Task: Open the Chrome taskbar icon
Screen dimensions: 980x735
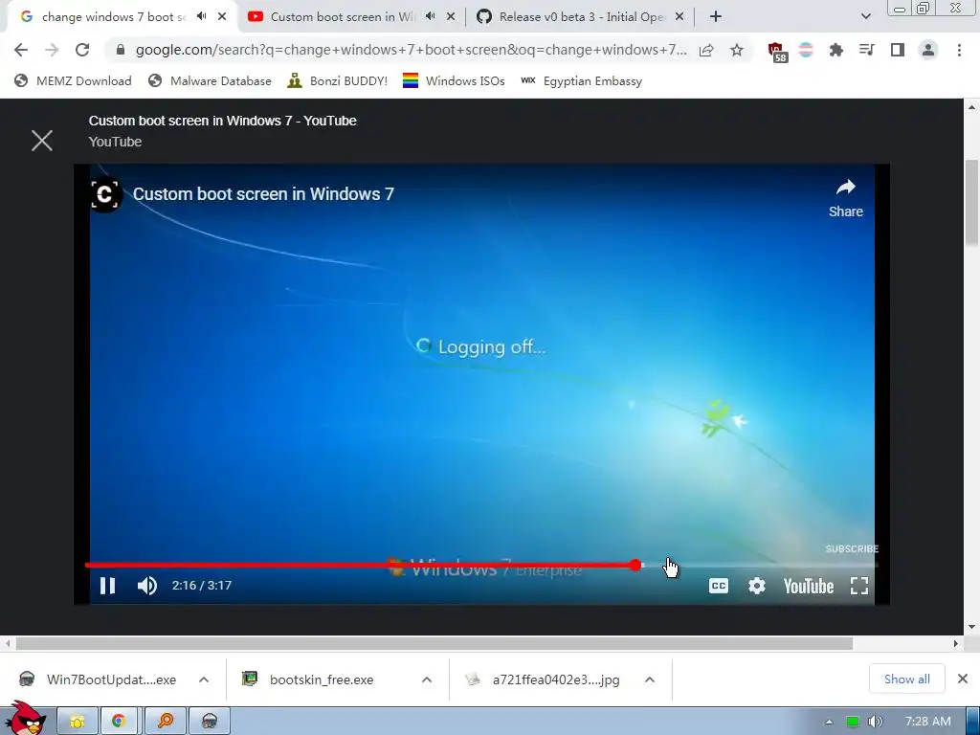Action: click(x=119, y=722)
